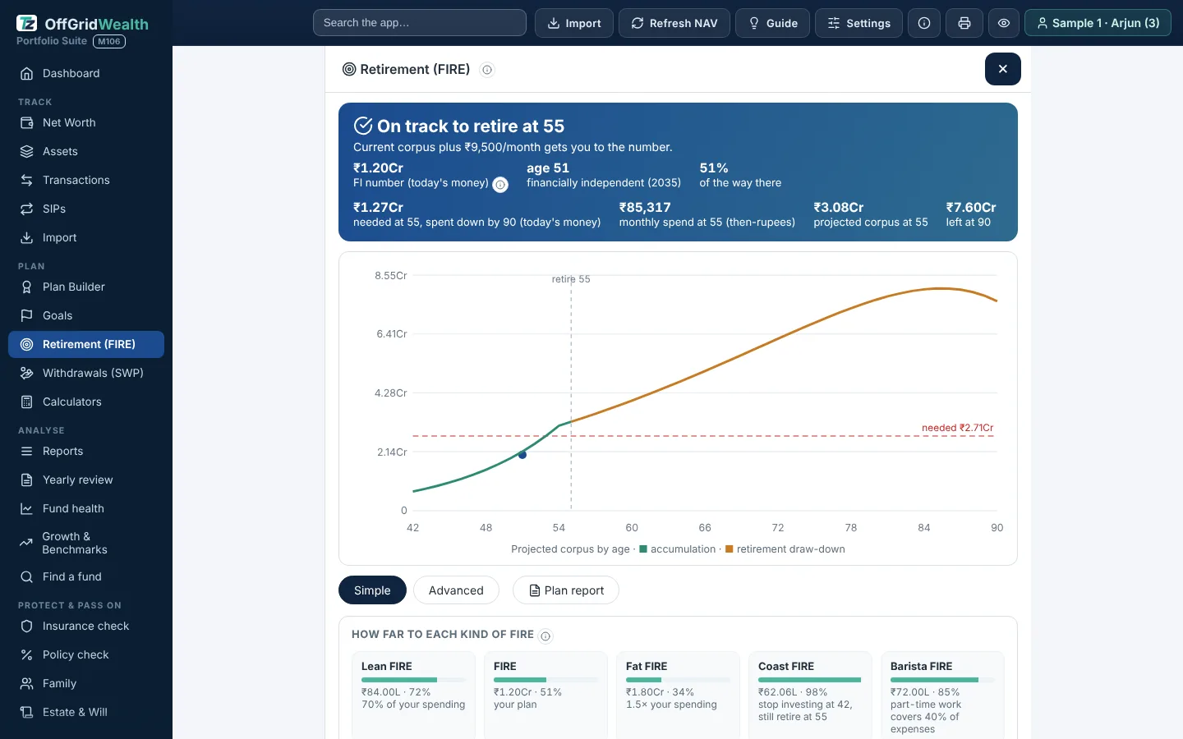Click info icon beside Retirement (FIRE) title
Viewport: 1183px width, 739px height.
(487, 70)
